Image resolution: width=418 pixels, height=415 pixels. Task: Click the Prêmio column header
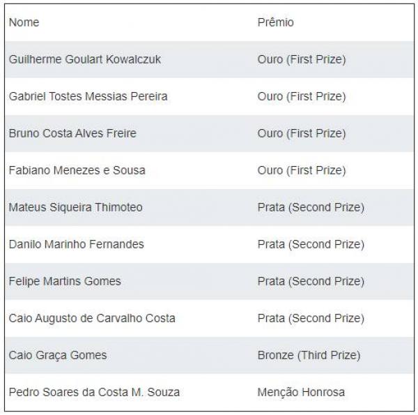(276, 22)
